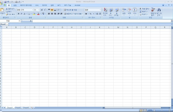Open the Office button menu
Viewport: 173px width, 112px height.
coord(1,3)
